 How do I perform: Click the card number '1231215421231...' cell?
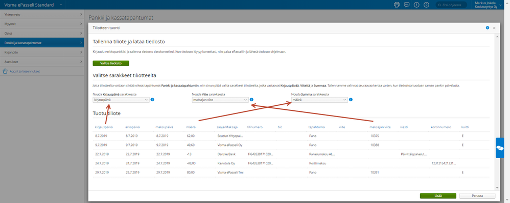(x=444, y=163)
